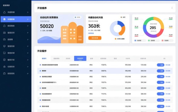The image size is (178, 112).
Task: Select the last text tab before the sort icon
Action: (x=143, y=59)
